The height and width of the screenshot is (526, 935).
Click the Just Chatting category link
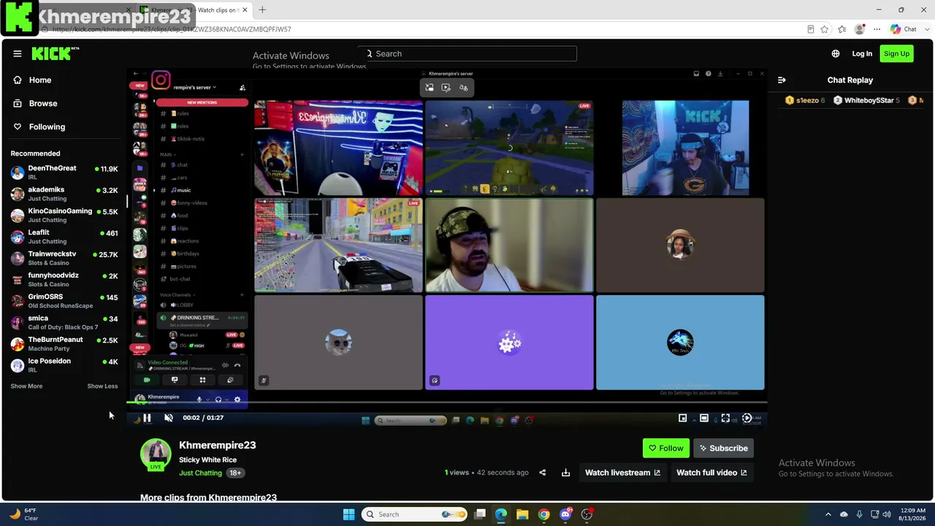click(x=200, y=473)
